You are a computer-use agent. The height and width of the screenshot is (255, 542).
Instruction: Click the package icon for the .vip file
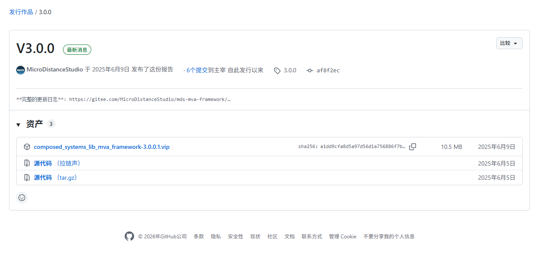click(27, 147)
